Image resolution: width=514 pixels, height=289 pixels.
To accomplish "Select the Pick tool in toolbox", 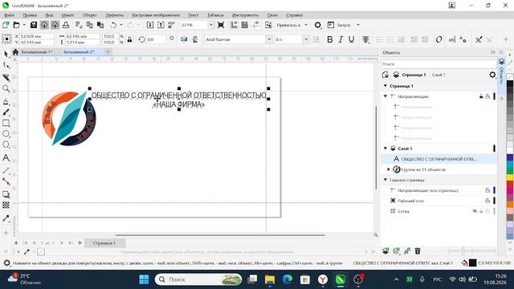I will 6,55.
